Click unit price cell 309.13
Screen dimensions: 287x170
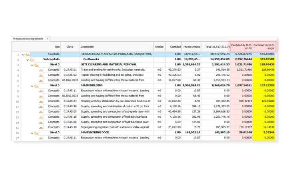click(x=191, y=106)
